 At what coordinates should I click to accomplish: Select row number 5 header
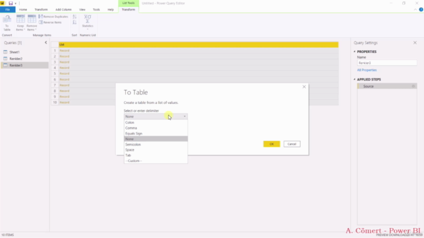(x=54, y=73)
